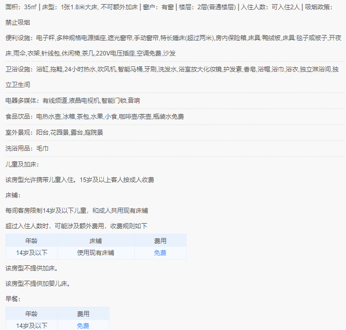The height and width of the screenshot is (330, 346).
Task: Click the 早餐： heading
Action: (x=13, y=299)
